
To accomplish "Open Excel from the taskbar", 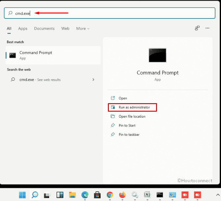I will coord(147,195).
